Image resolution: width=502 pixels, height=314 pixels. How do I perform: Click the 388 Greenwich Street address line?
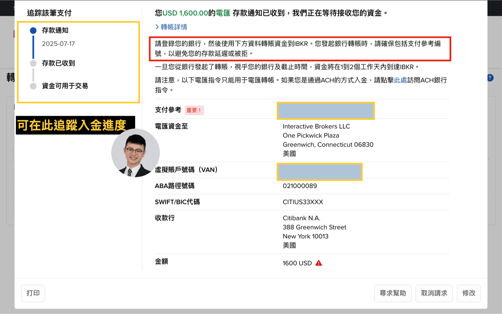point(314,227)
